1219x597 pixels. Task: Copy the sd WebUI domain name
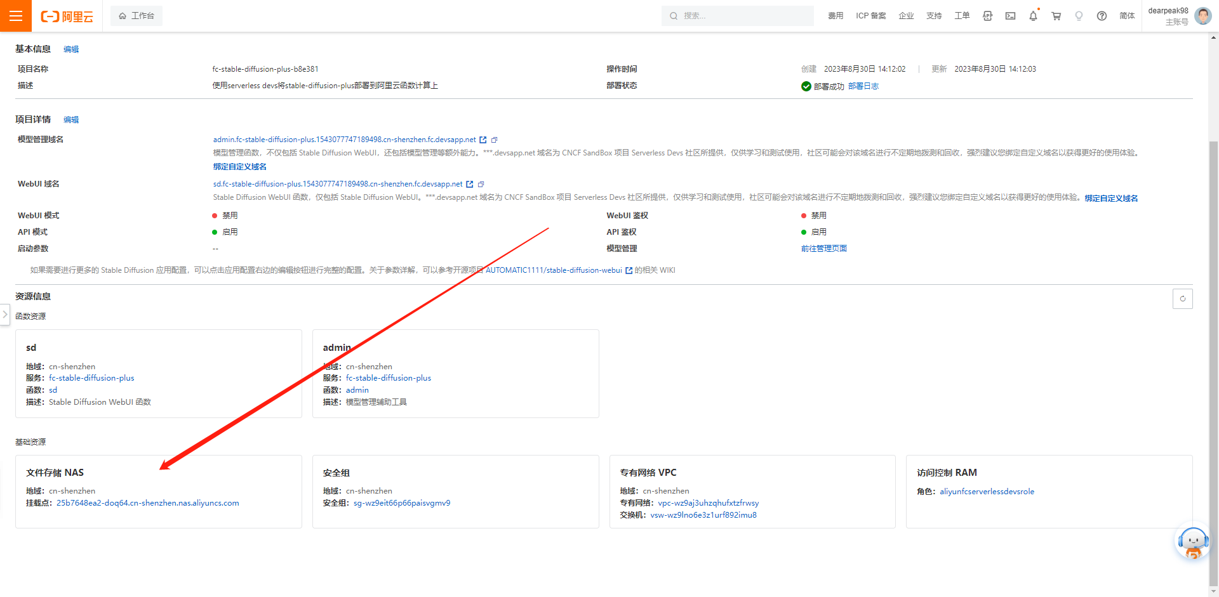(481, 184)
